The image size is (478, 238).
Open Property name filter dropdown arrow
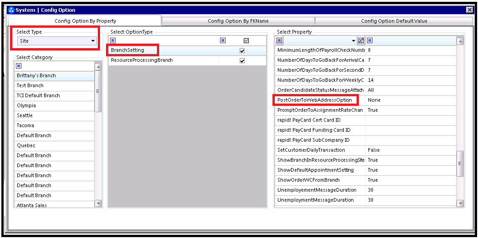coord(354,41)
